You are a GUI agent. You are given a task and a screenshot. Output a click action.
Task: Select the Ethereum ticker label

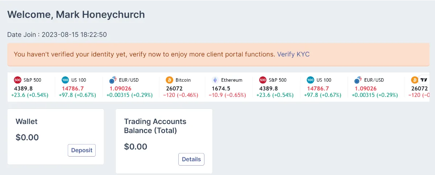point(232,80)
